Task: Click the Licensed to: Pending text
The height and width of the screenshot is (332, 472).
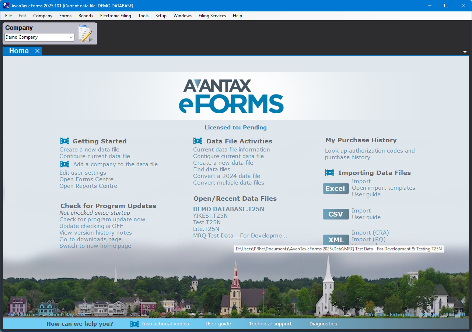Action: [236, 128]
